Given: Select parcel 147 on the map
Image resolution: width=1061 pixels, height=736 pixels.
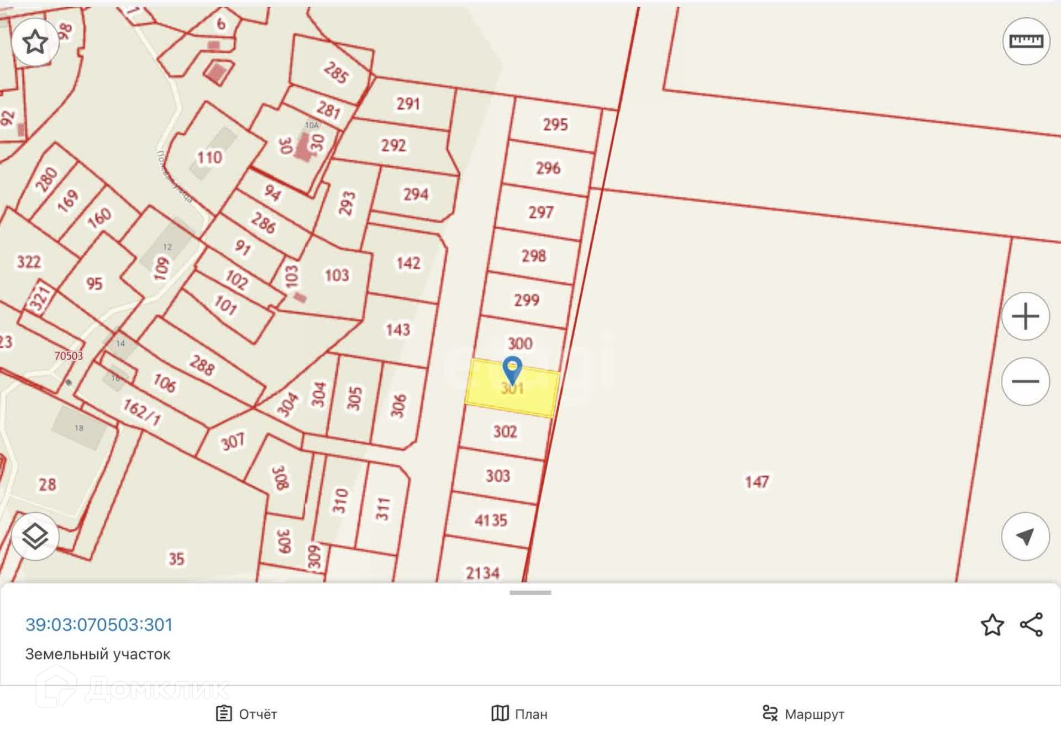Looking at the screenshot, I should coord(756,482).
